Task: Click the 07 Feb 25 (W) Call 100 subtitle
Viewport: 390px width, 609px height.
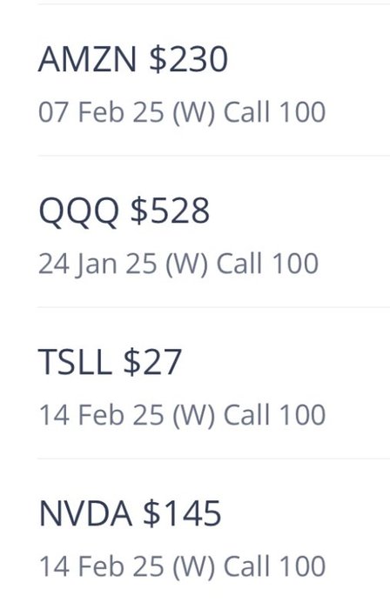Action: [182, 112]
